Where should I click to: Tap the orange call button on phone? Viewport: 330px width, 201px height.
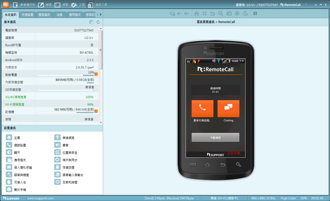(202, 109)
